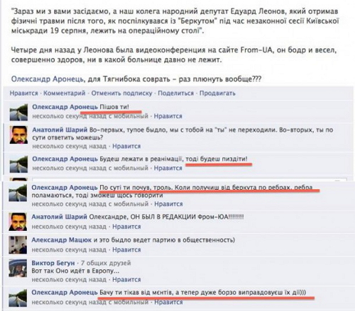Screen dimensions: 355x311
Task: Like the last comment by Олександр Аронець
Action: click(168, 302)
